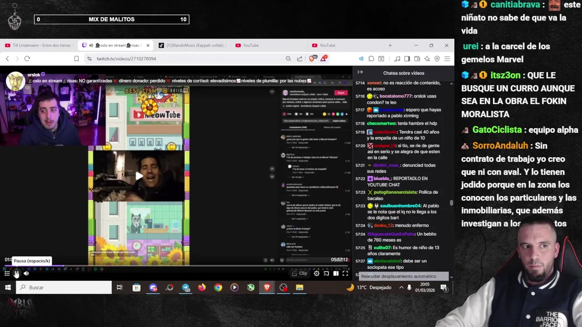Enter fullscreen in Twitch player
The image size is (582, 327).
point(345,273)
